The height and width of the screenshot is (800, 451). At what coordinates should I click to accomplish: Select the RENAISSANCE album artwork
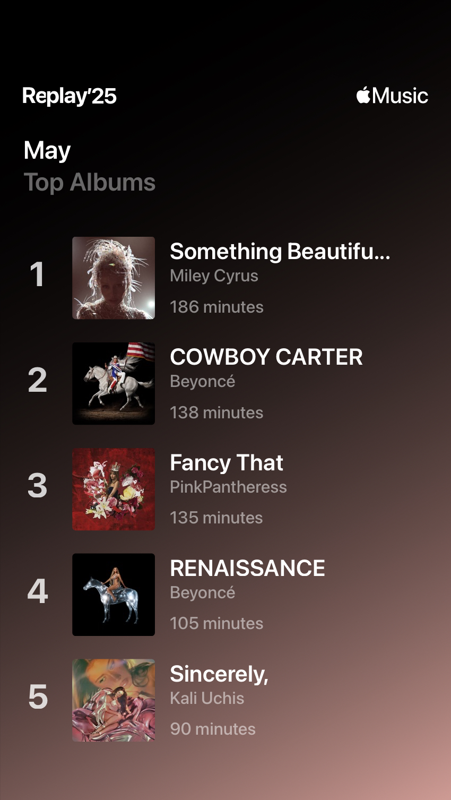114,595
